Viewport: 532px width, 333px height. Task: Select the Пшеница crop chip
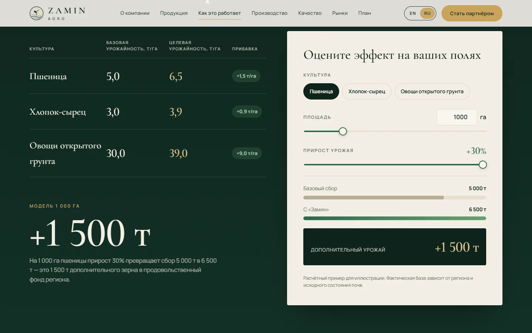321,91
